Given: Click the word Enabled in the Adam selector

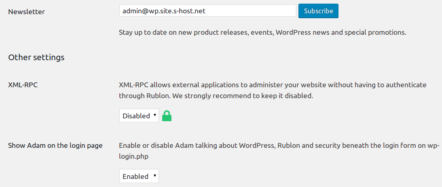Looking at the screenshot, I should tap(135, 176).
